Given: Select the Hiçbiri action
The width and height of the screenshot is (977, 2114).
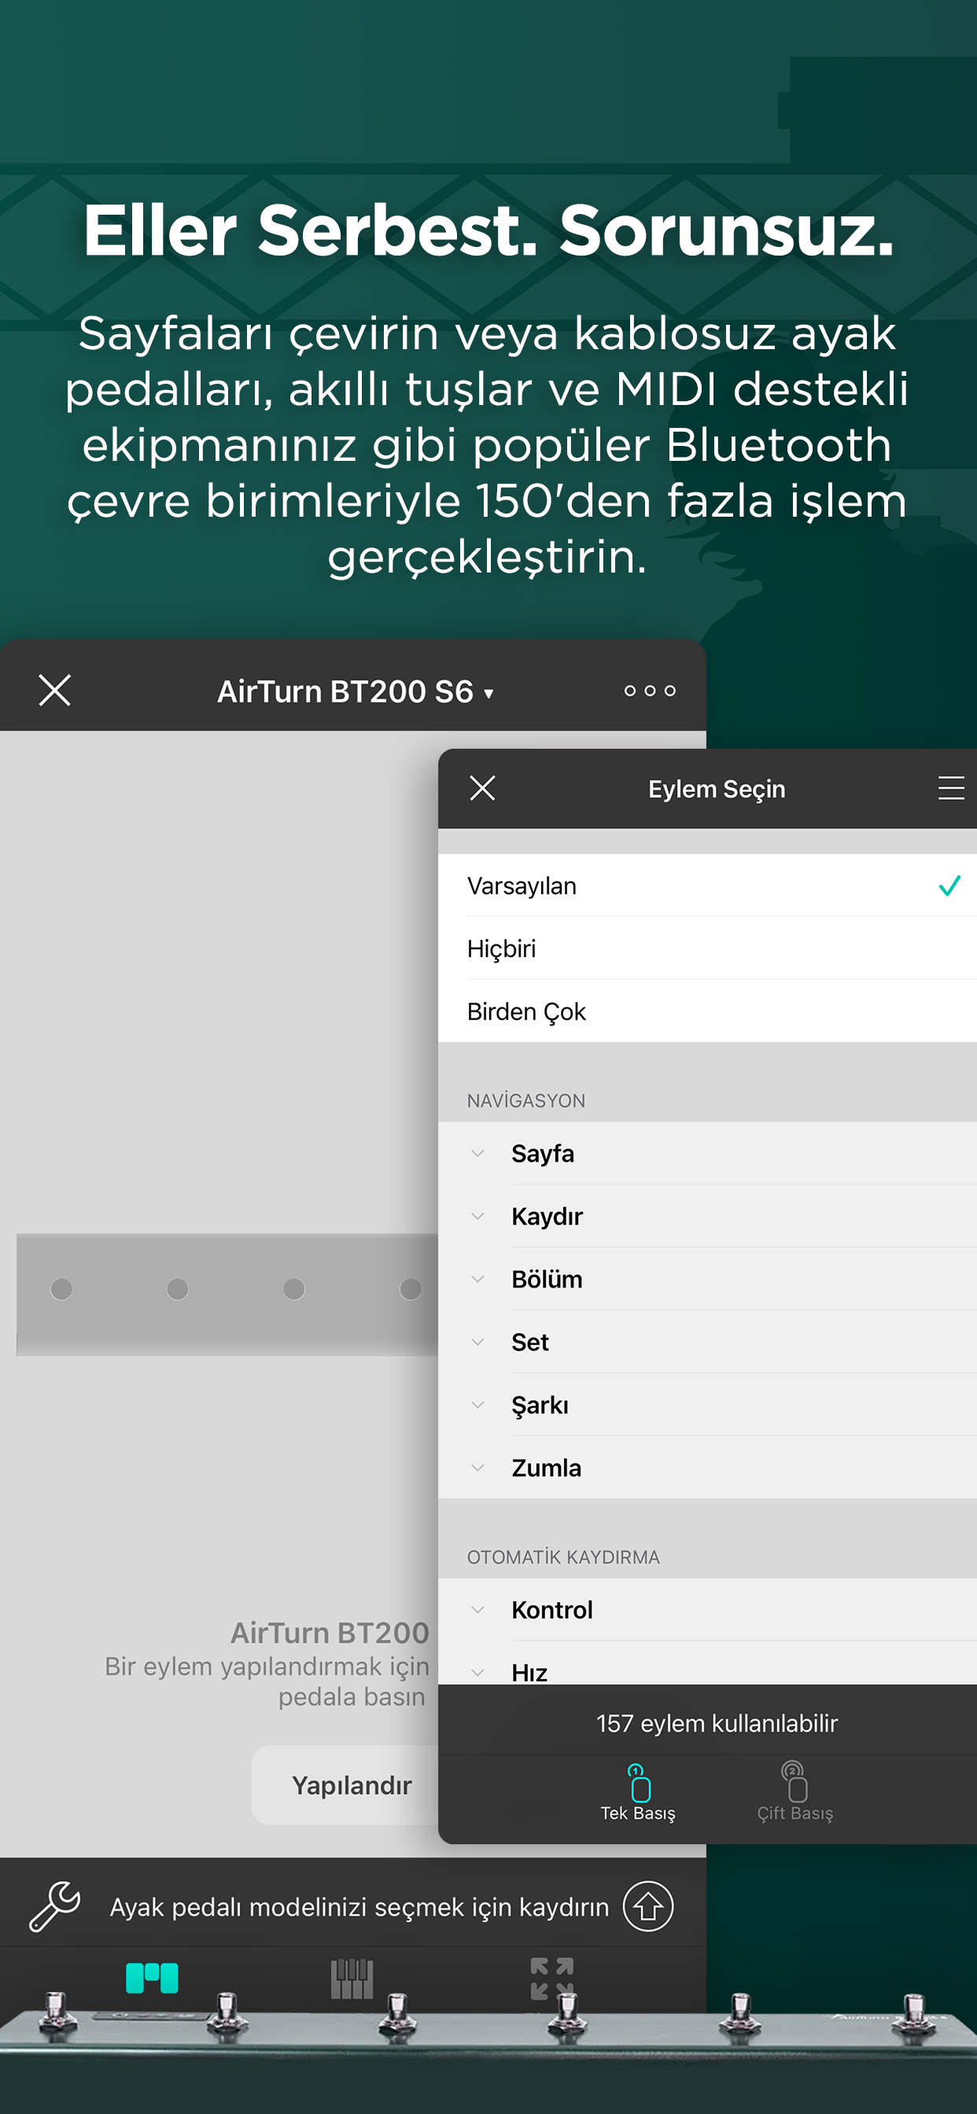Looking at the screenshot, I should click(708, 948).
